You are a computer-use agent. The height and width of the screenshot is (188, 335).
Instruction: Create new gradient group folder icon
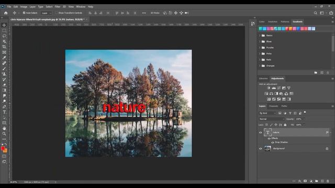coord(316,73)
